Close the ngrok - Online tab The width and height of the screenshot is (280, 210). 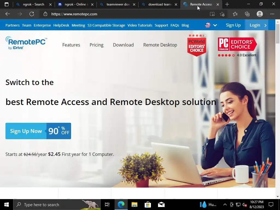pos(92,4)
